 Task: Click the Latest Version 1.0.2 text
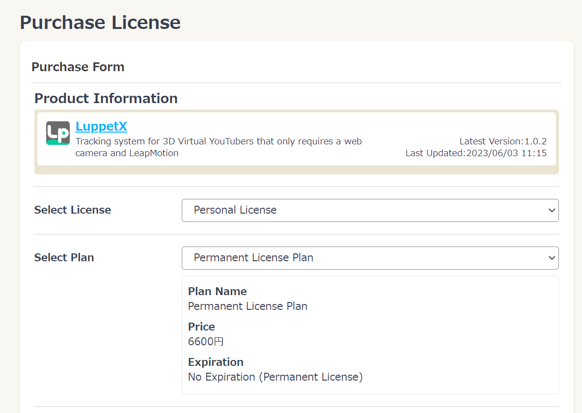[502, 141]
